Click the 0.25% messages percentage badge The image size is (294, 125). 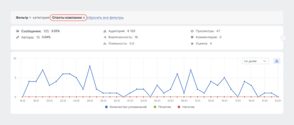(x=56, y=31)
